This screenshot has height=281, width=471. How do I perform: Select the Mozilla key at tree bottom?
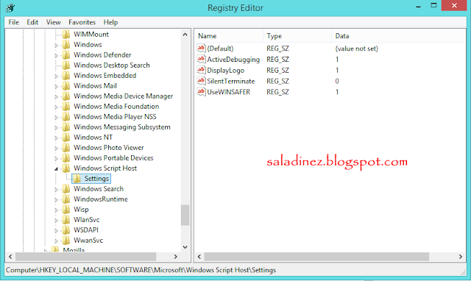pyautogui.click(x=74, y=250)
